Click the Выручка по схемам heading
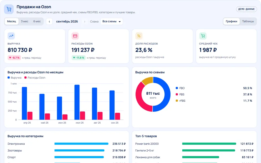 pyautogui.click(x=150, y=72)
